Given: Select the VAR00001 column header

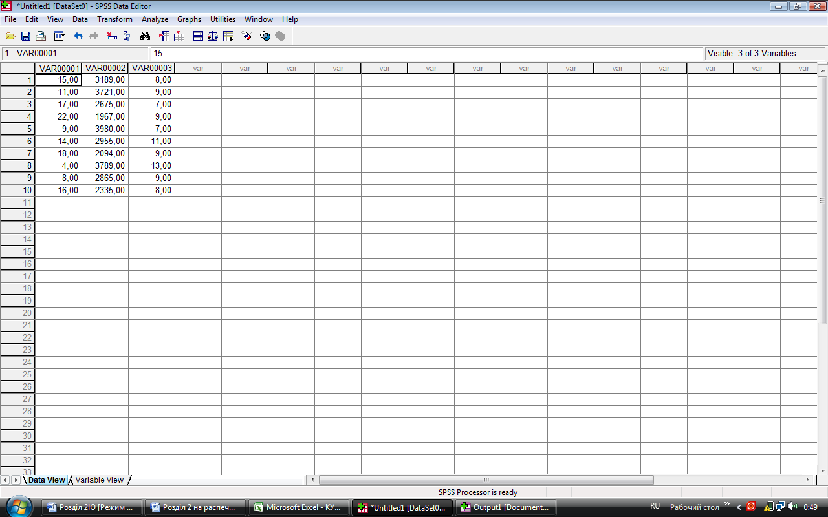Looking at the screenshot, I should coord(59,68).
